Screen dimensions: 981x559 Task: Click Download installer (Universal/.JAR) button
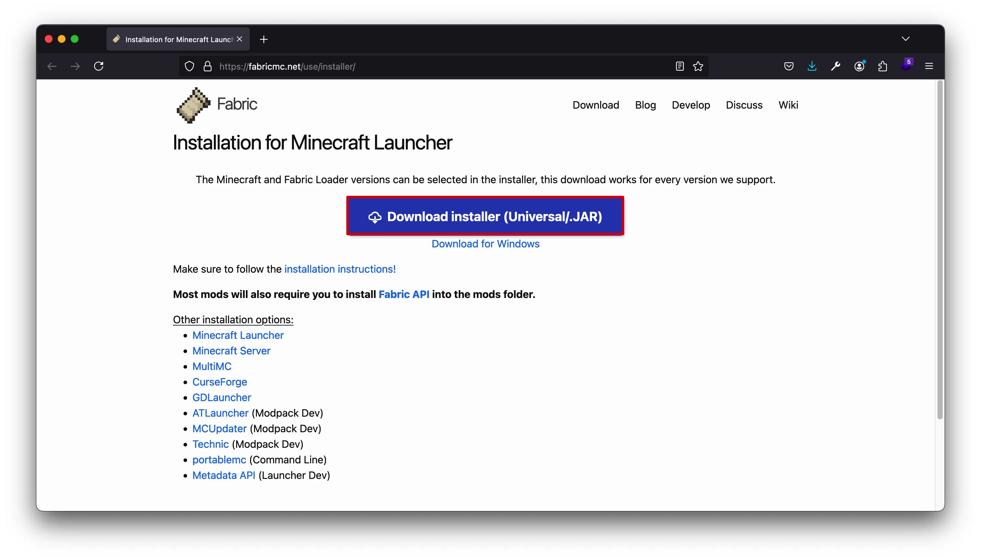point(485,216)
